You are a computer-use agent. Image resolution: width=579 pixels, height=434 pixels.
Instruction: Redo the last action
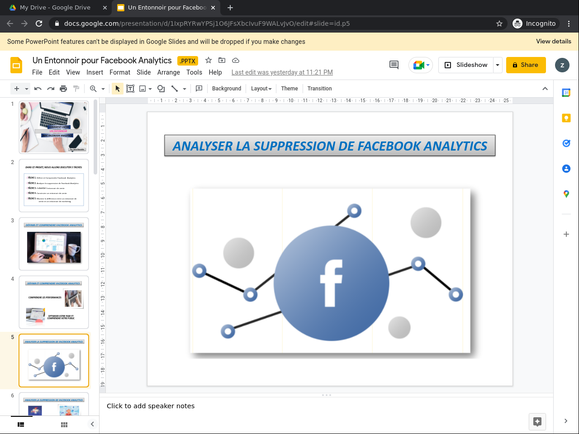(51, 89)
